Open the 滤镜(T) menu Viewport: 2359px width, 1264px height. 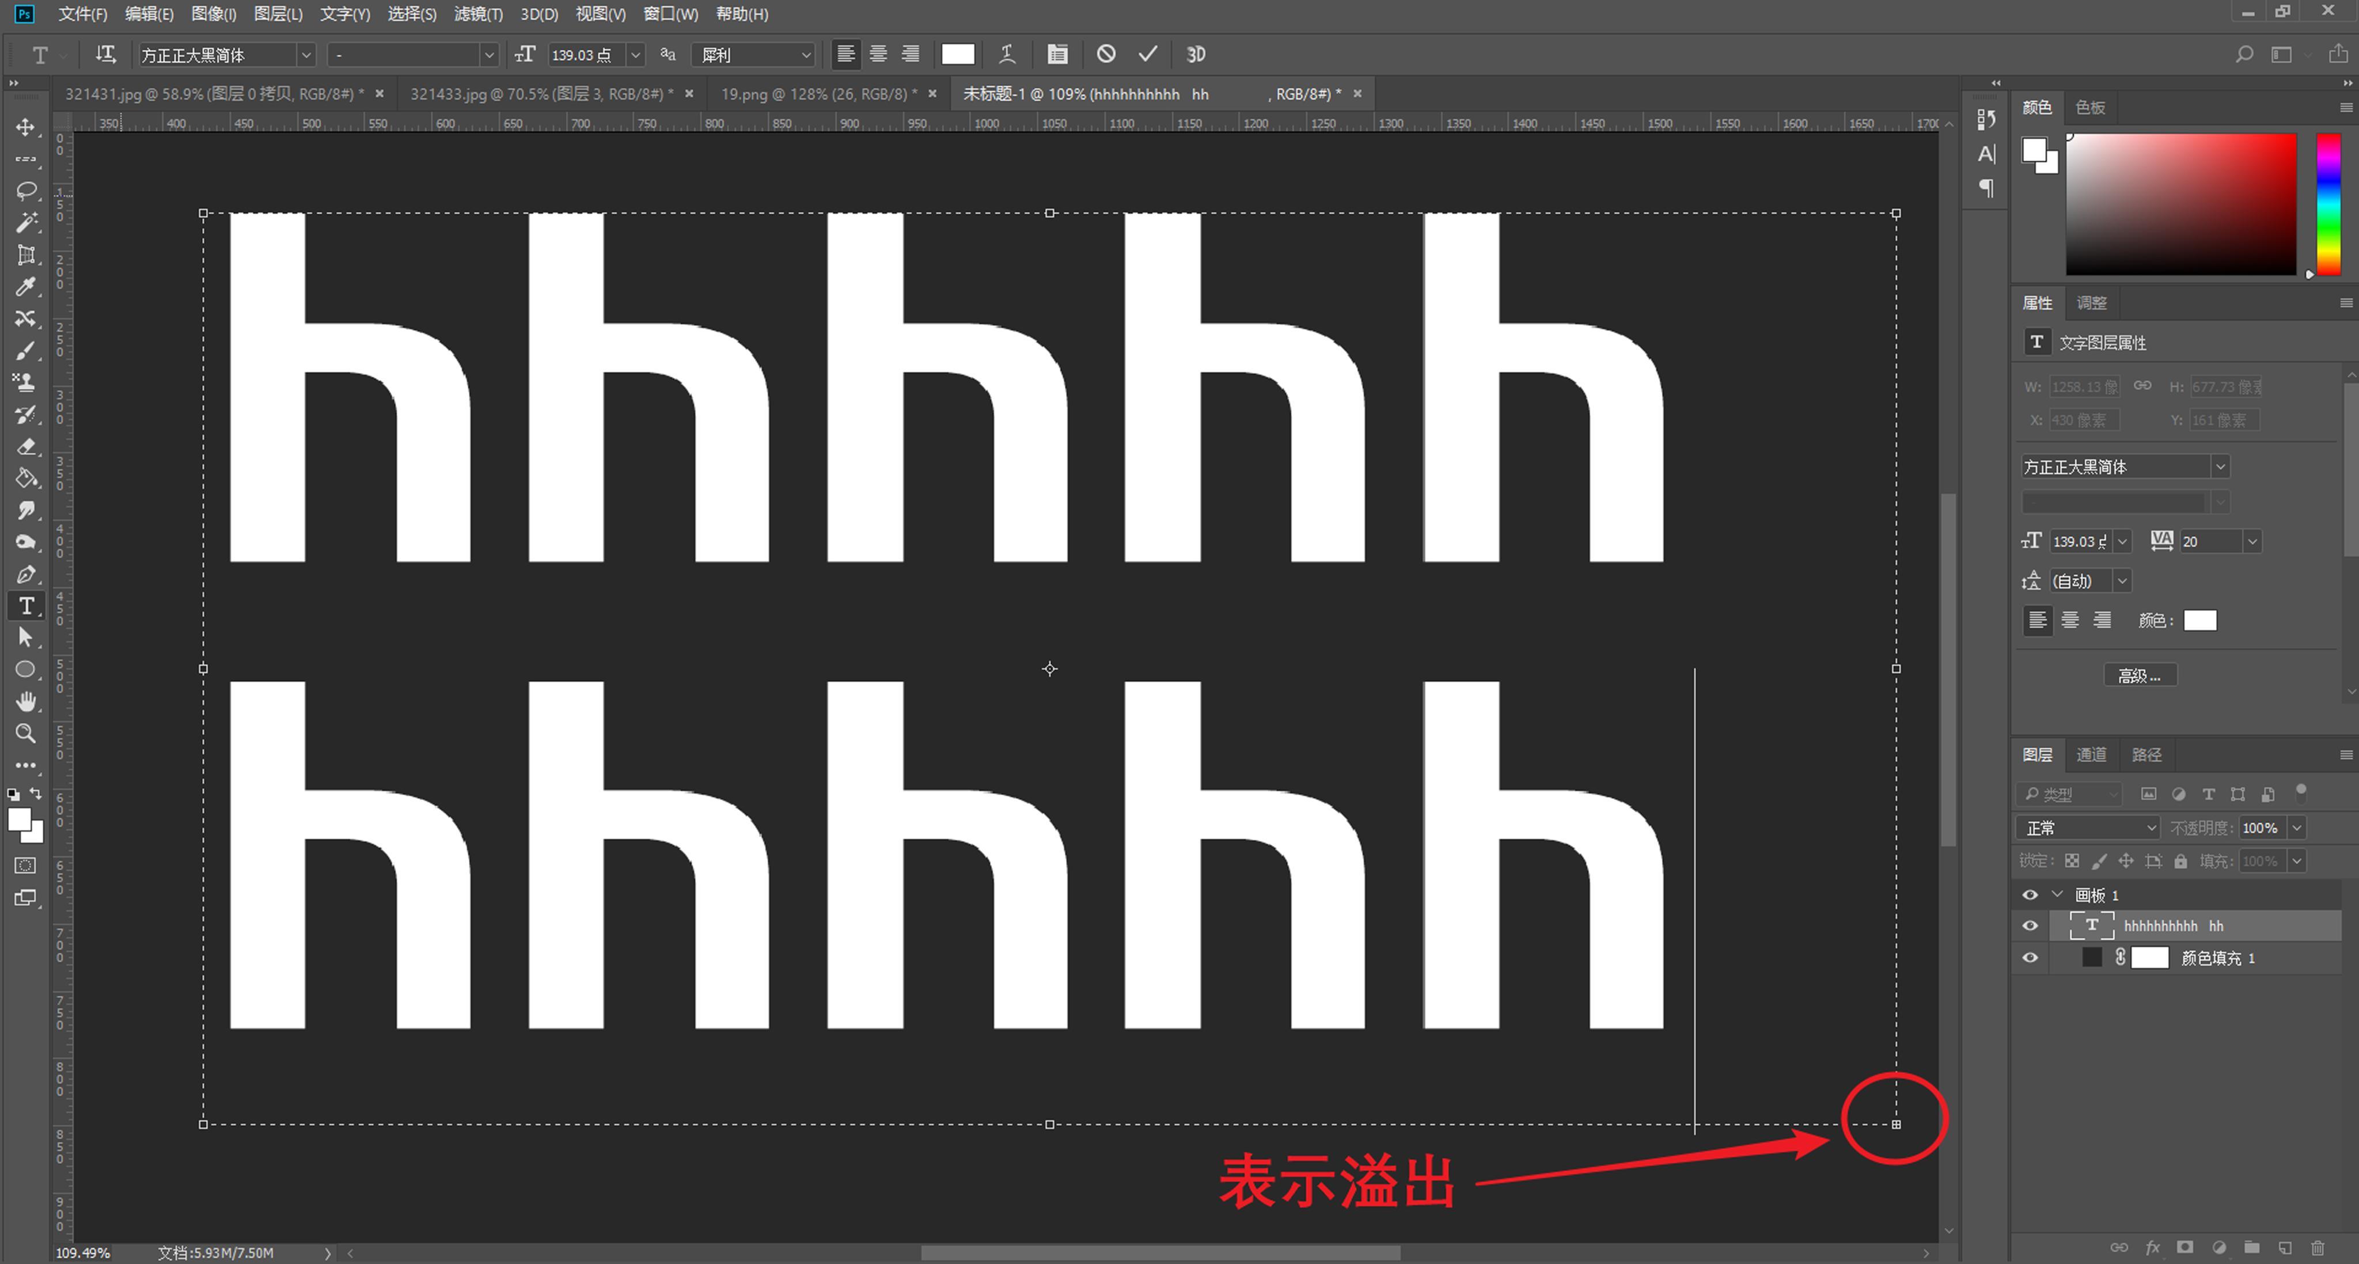point(478,14)
